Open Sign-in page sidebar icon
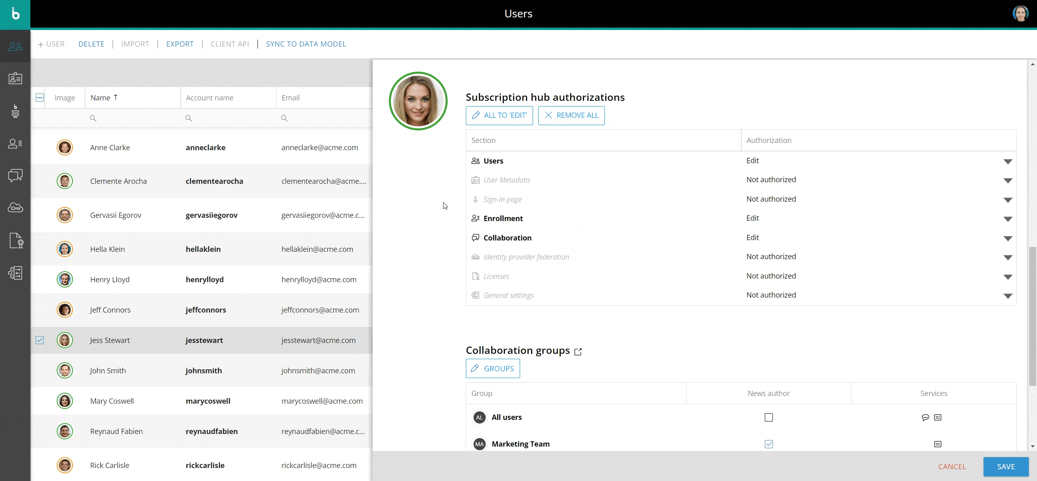 pos(15,111)
